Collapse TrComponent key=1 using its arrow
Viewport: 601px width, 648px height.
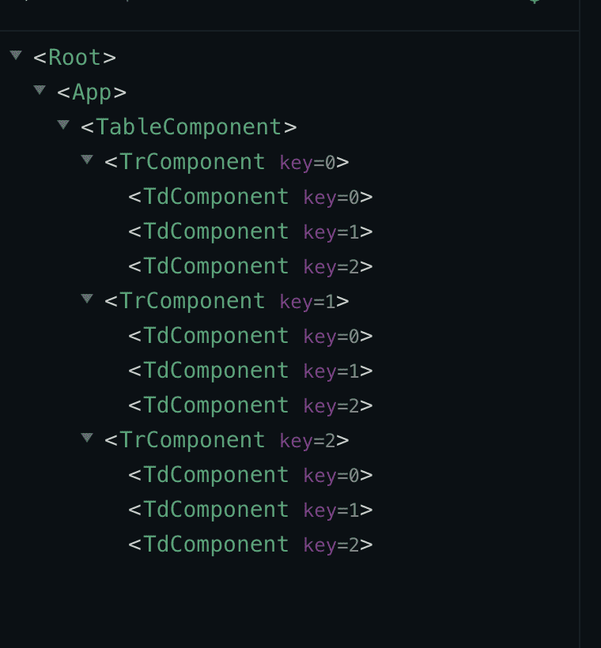[x=87, y=299]
